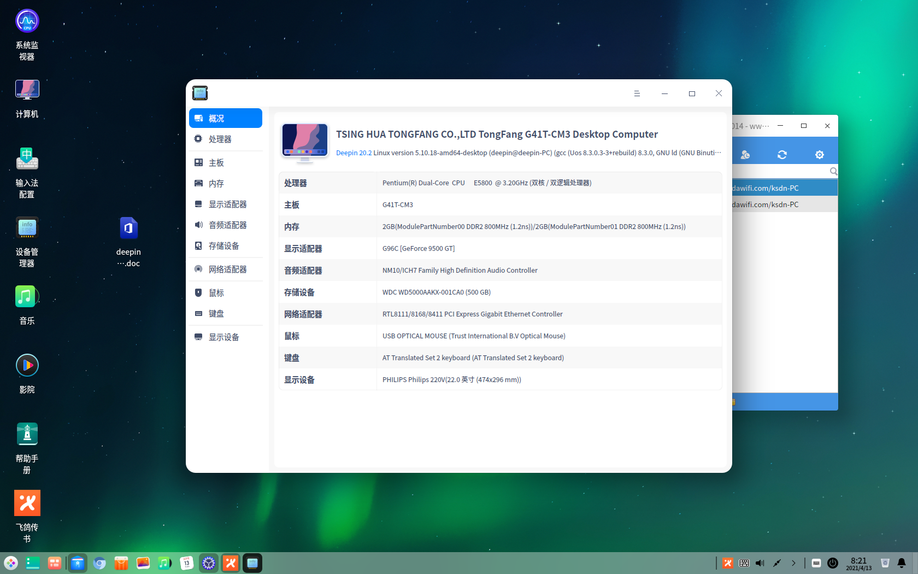
Task: Open multitasking view in the dock
Action: (x=55, y=563)
